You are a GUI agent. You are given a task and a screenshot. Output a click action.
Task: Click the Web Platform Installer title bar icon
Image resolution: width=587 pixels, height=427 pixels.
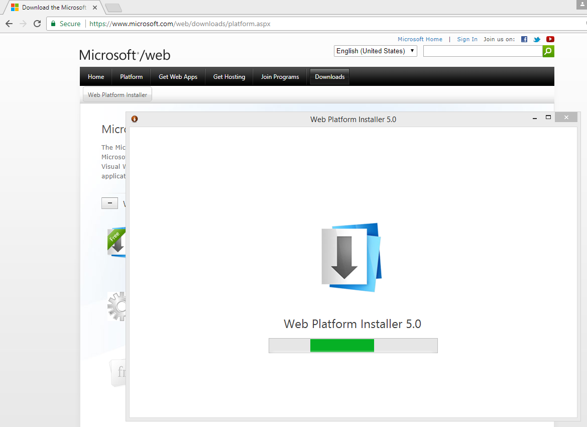[135, 119]
